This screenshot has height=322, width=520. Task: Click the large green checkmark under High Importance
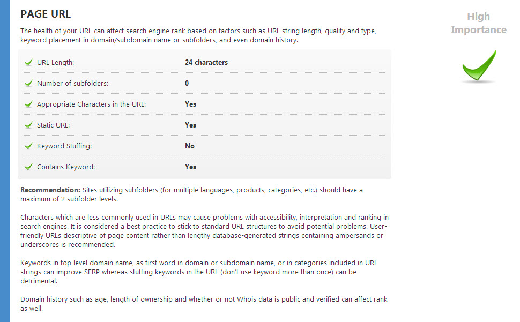pos(479,67)
